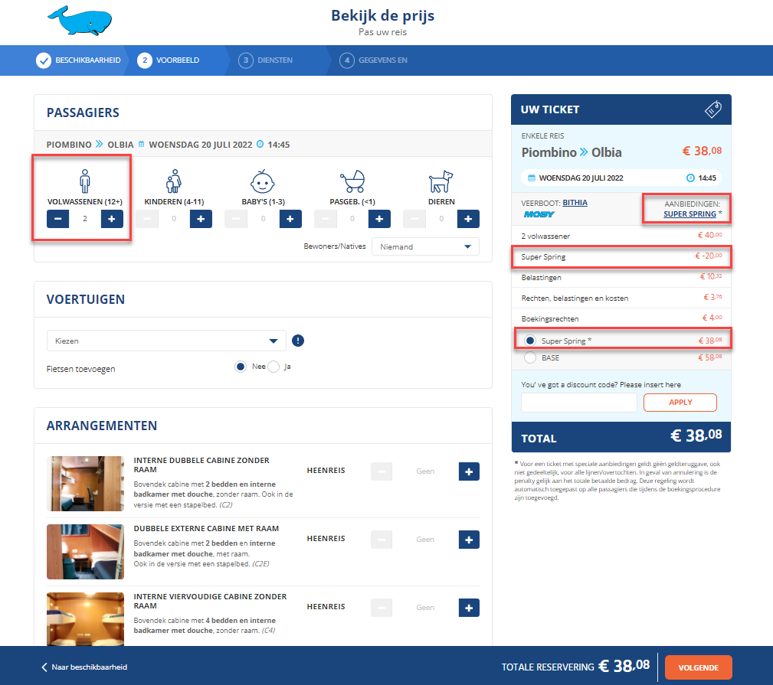Viewport: 773px width, 685px height.
Task: Open the vehicles Kiezen dropdown
Action: [x=165, y=341]
